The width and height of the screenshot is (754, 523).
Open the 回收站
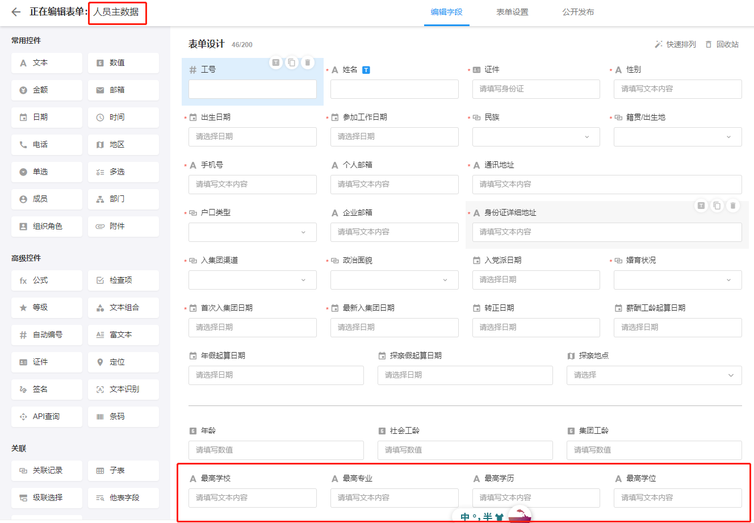point(722,44)
